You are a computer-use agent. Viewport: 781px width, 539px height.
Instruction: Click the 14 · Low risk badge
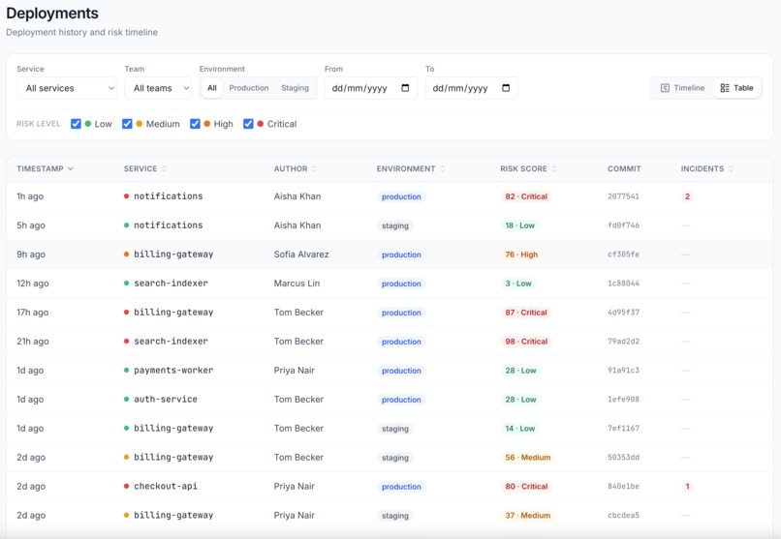[x=519, y=428]
